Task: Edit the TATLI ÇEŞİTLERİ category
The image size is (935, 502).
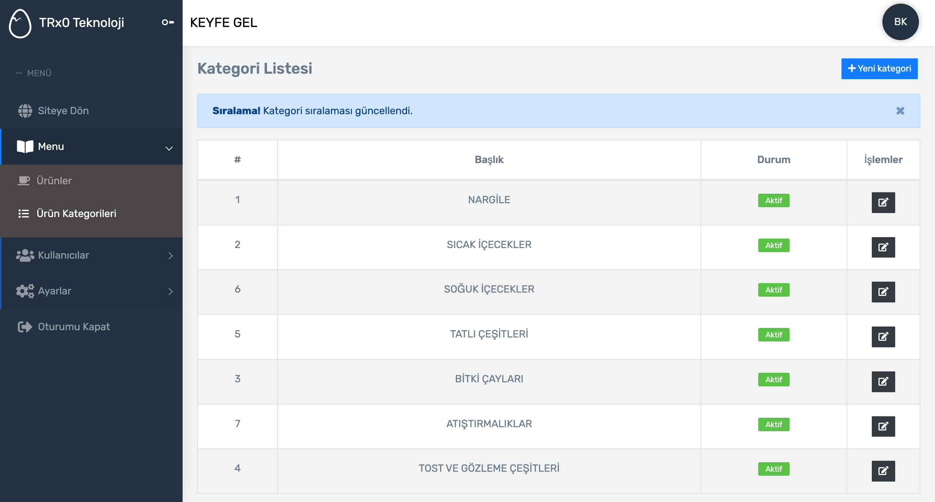Action: tap(883, 337)
